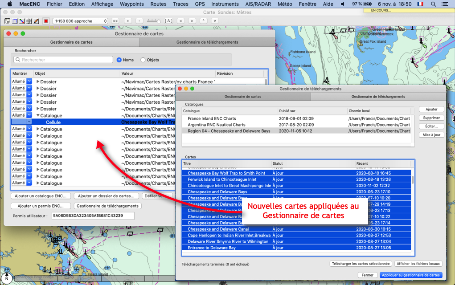Viewport: 455px width, 285px height.
Task: Click the + zoom in button
Action: pyautogui.click(x=128, y=21)
